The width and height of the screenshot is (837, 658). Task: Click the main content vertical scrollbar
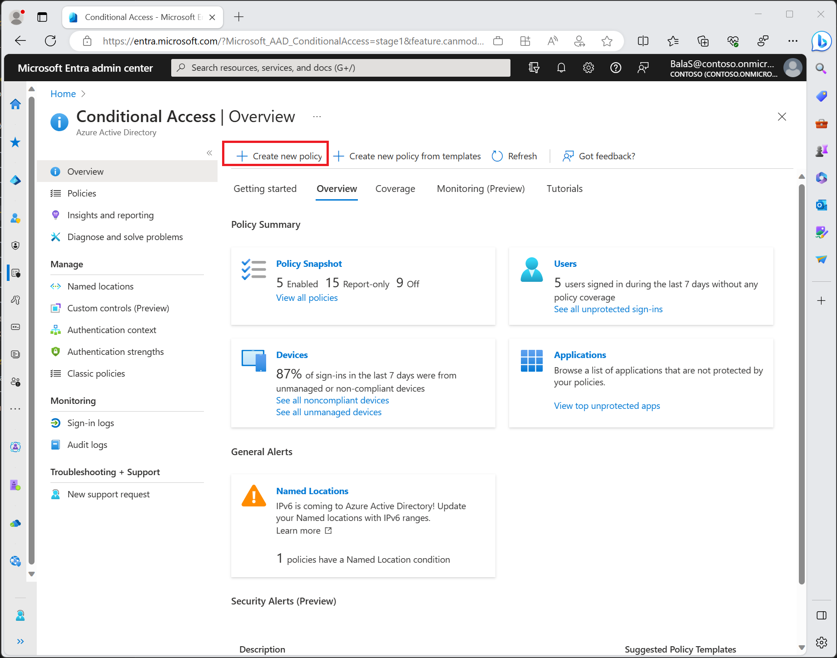click(x=802, y=381)
